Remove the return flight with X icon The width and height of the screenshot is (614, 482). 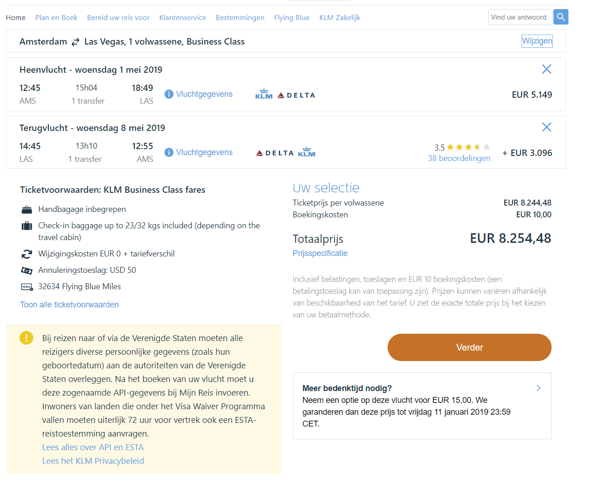coord(547,127)
